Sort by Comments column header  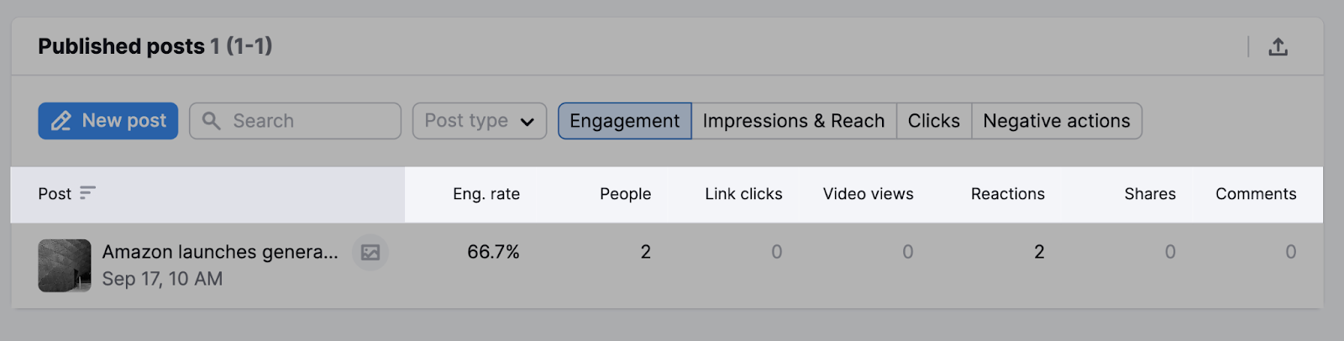1255,194
